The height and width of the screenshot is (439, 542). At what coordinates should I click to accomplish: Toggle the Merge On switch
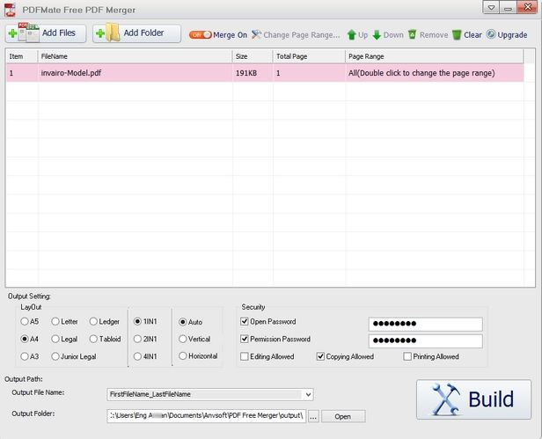(x=200, y=35)
